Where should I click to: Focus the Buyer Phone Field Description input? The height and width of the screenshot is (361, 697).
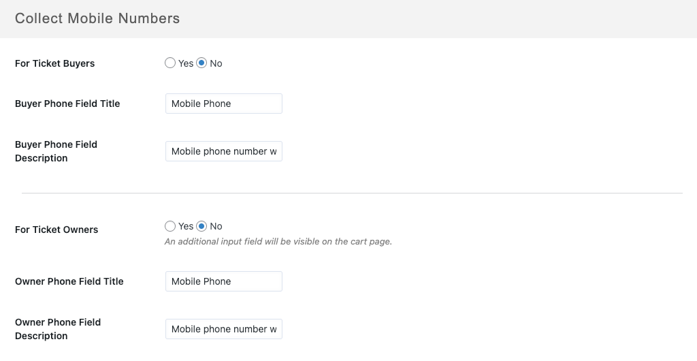coord(223,151)
